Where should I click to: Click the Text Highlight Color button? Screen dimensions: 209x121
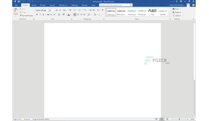coord(64,15)
